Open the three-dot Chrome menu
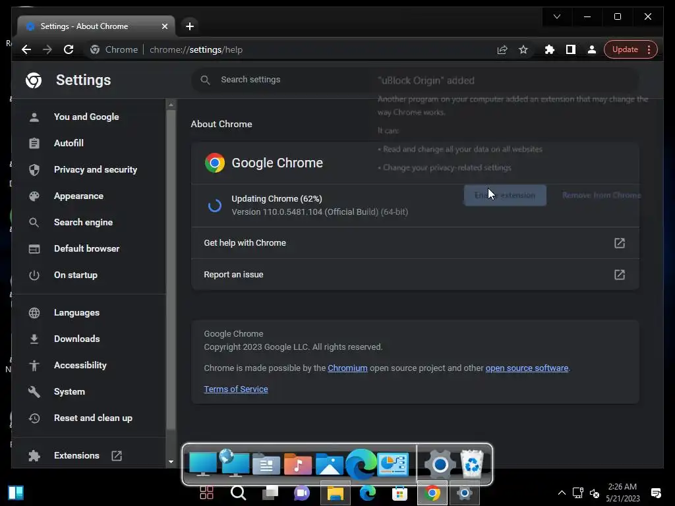Image resolution: width=675 pixels, height=506 pixels. tap(649, 49)
